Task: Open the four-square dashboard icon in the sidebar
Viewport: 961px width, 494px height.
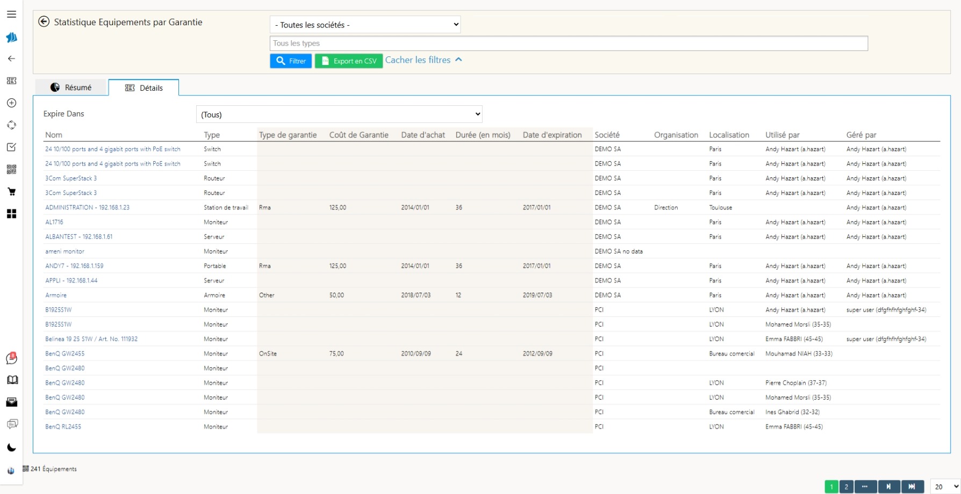Action: [x=11, y=214]
